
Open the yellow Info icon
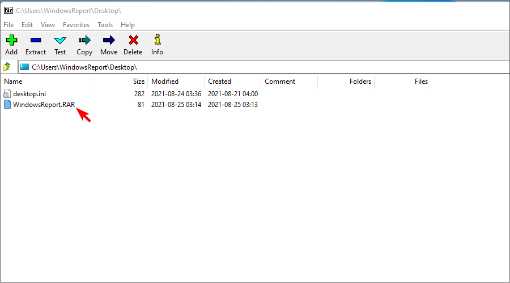click(x=157, y=40)
